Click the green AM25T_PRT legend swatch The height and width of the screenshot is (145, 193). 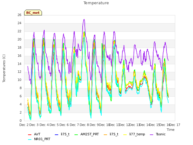(76, 135)
